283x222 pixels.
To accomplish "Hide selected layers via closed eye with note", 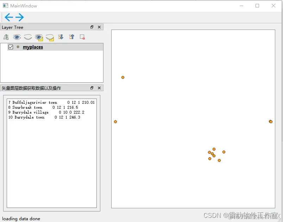I will [50, 37].
